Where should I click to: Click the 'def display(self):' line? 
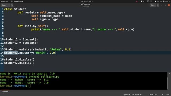tap(33, 26)
